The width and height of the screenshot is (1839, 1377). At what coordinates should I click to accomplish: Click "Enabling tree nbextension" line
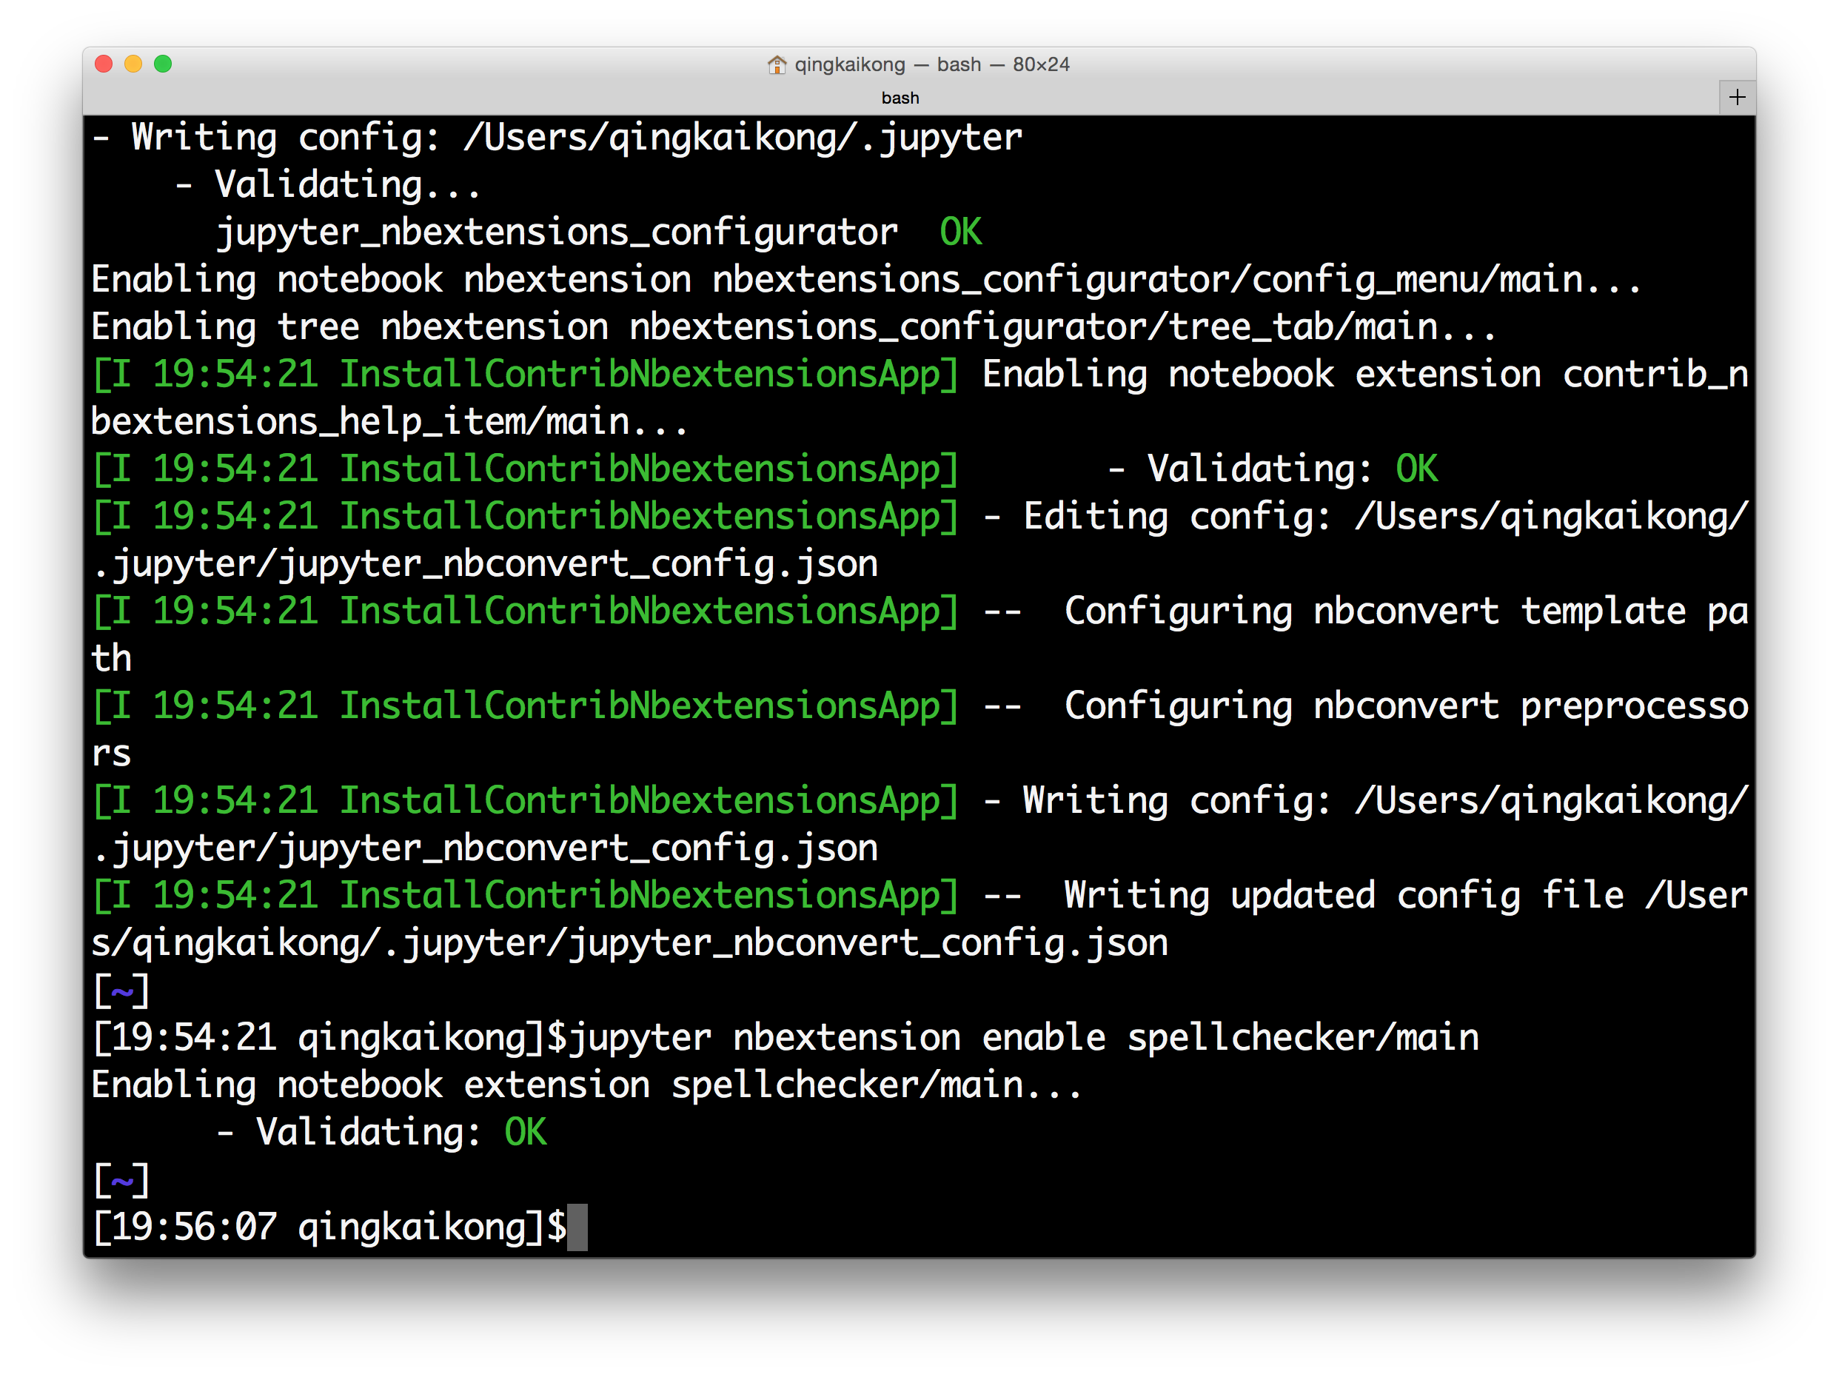(349, 326)
